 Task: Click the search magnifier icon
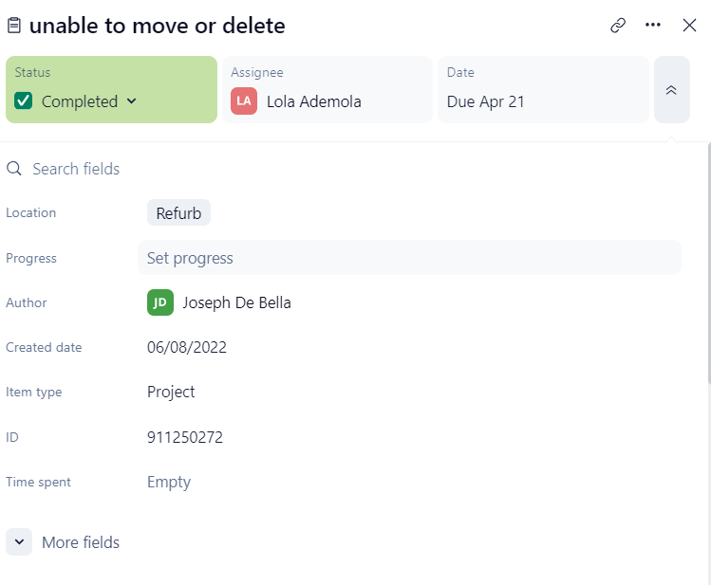14,169
